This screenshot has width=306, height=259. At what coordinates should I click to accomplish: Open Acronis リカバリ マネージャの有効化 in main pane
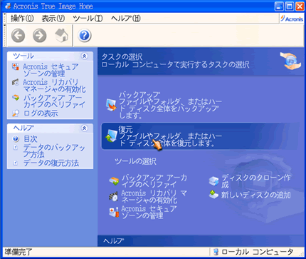click(154, 197)
